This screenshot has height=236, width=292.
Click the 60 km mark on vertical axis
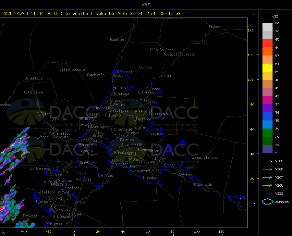(252, 129)
